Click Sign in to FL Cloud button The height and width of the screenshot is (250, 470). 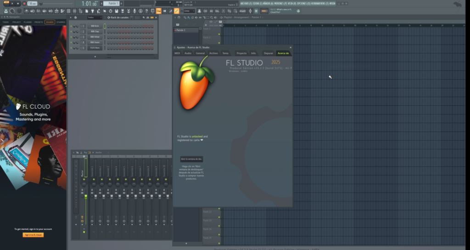[33, 235]
